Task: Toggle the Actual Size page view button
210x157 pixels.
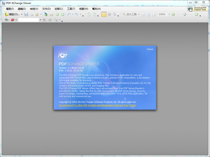Action: click(144, 14)
